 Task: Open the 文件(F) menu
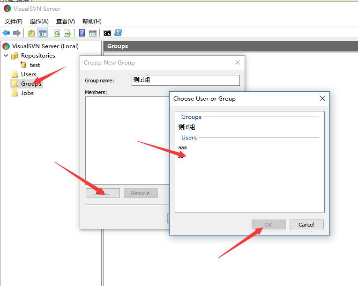[14, 22]
